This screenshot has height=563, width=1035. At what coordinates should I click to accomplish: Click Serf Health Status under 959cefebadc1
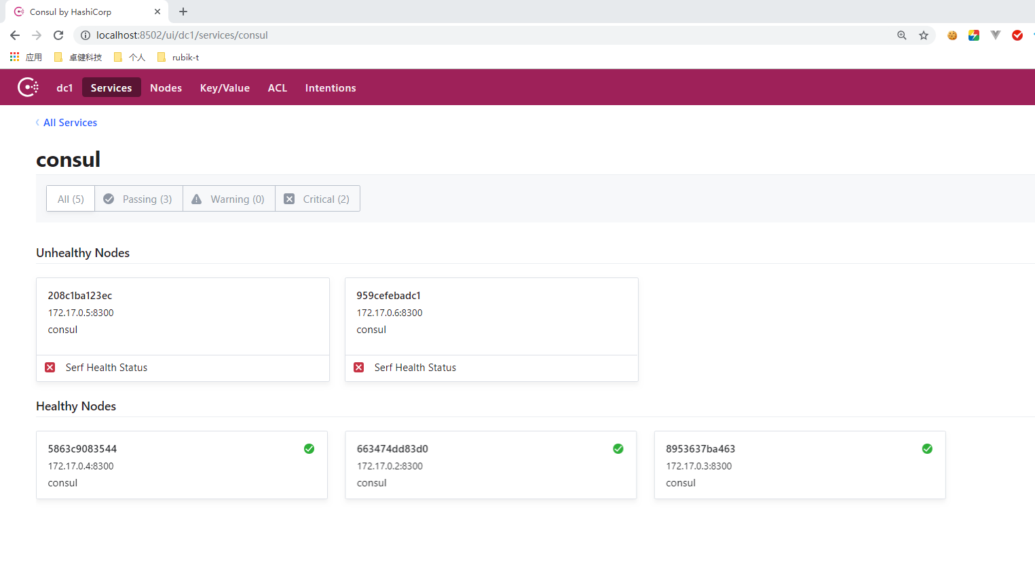[415, 368]
